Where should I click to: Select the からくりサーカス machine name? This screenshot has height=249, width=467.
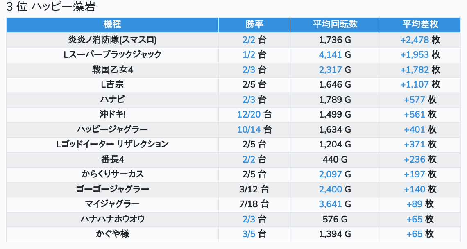(x=112, y=174)
